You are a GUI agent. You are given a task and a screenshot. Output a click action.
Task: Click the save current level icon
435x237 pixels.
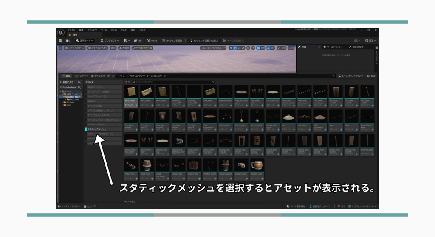[60, 41]
